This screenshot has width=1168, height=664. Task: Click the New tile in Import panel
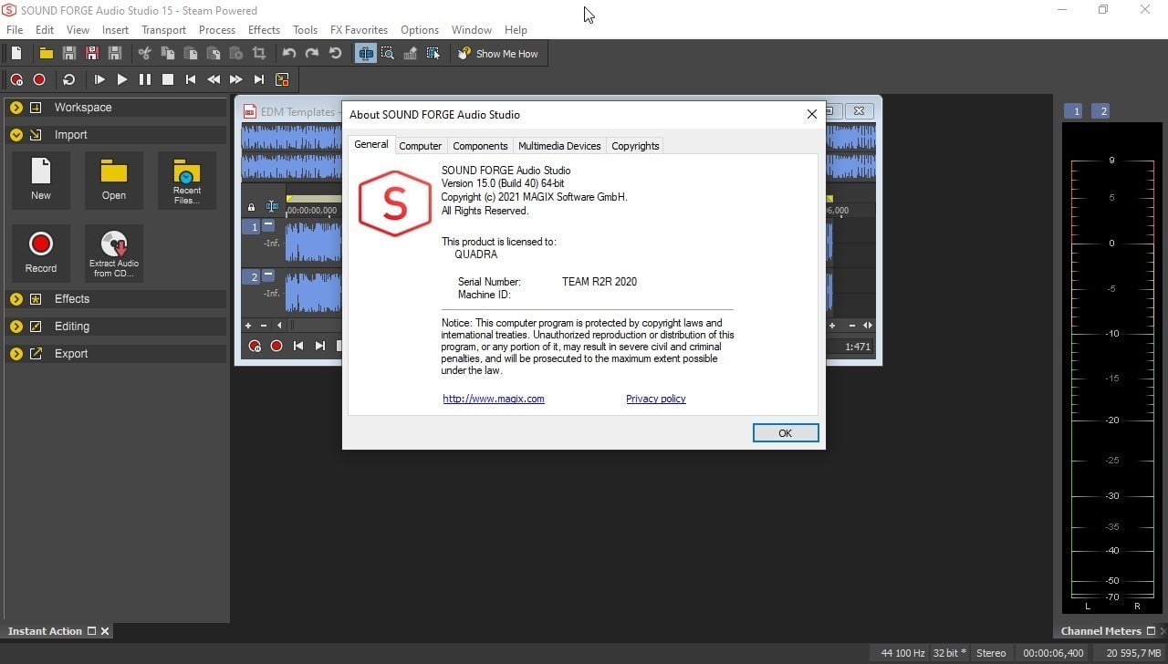tap(41, 181)
